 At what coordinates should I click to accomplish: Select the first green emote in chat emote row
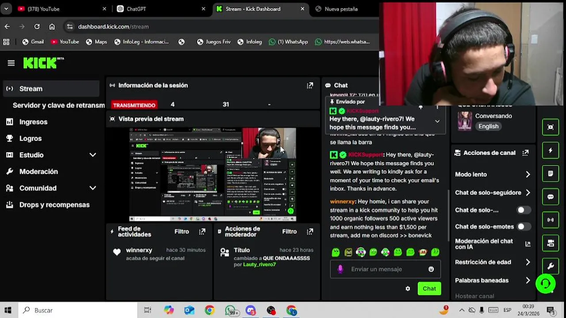pyautogui.click(x=336, y=252)
